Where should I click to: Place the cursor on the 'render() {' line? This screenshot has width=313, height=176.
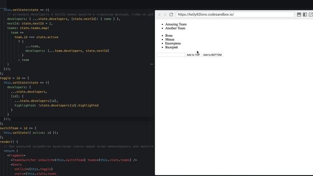coord(9,142)
